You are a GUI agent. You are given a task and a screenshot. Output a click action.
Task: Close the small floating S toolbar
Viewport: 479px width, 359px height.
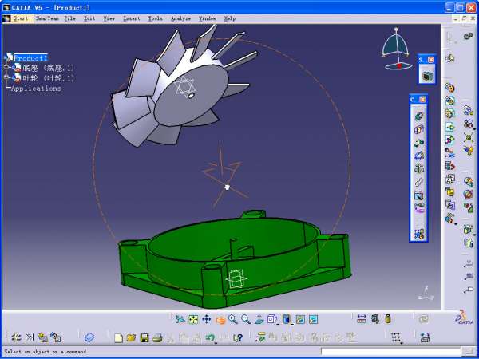pyautogui.click(x=431, y=60)
